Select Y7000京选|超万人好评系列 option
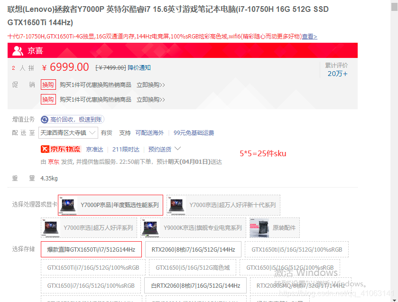 [x=89, y=227]
